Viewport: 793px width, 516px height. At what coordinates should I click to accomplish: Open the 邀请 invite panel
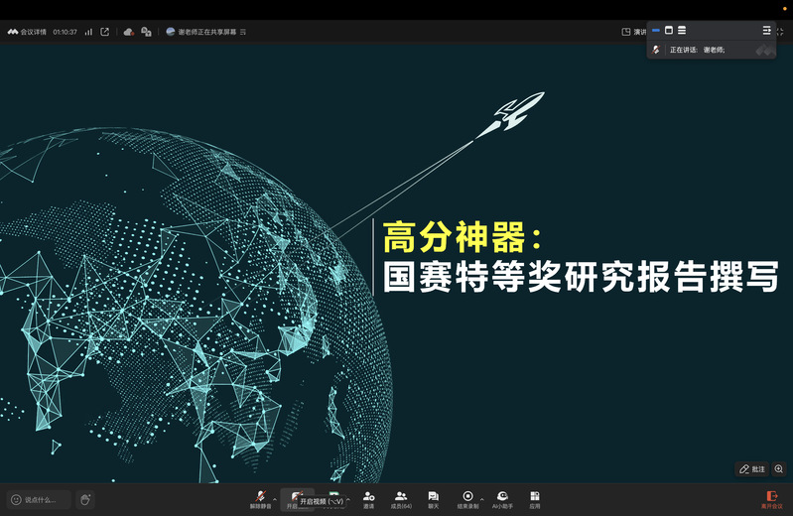(x=368, y=498)
